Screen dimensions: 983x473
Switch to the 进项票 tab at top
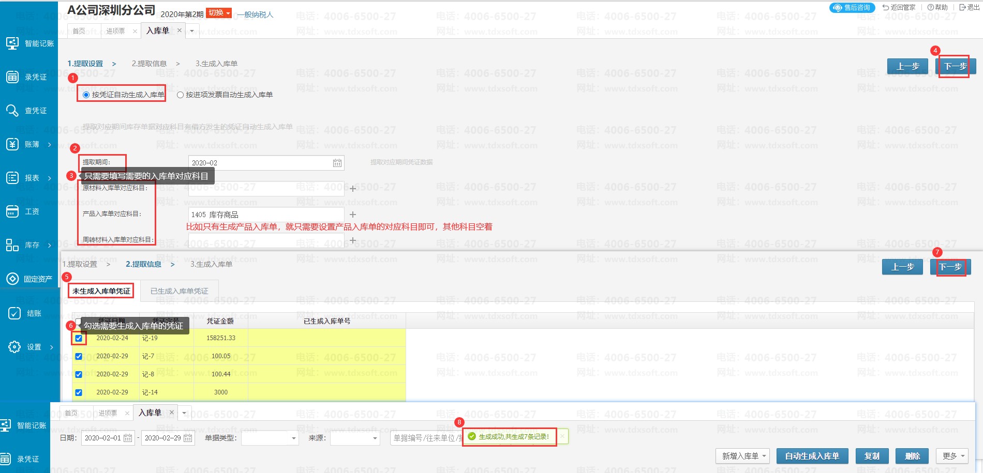point(115,31)
